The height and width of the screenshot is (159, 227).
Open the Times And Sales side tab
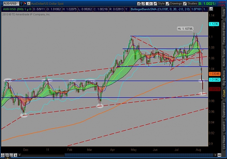(x=224, y=33)
